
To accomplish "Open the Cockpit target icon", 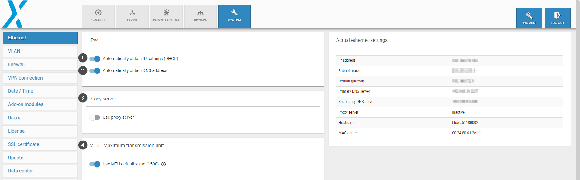I will click(98, 12).
